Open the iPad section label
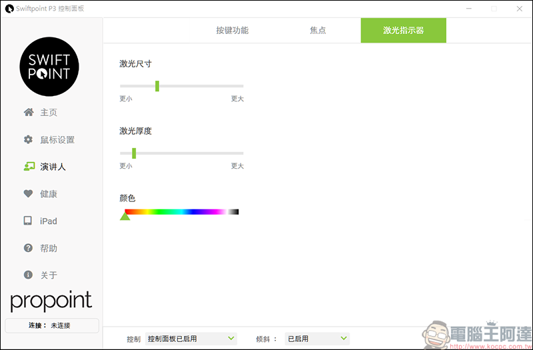 [48, 221]
